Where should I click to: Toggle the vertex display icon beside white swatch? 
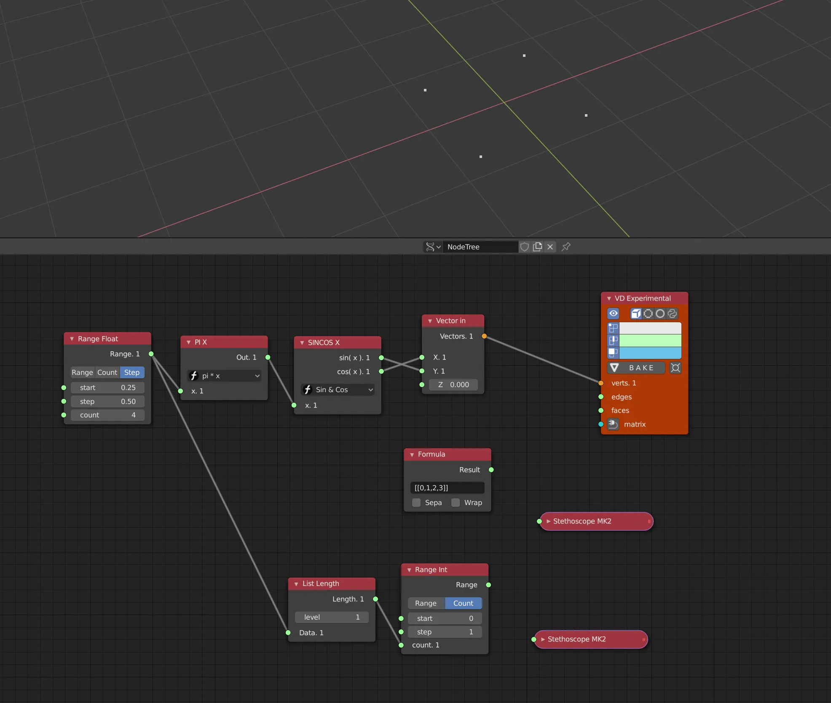click(613, 328)
